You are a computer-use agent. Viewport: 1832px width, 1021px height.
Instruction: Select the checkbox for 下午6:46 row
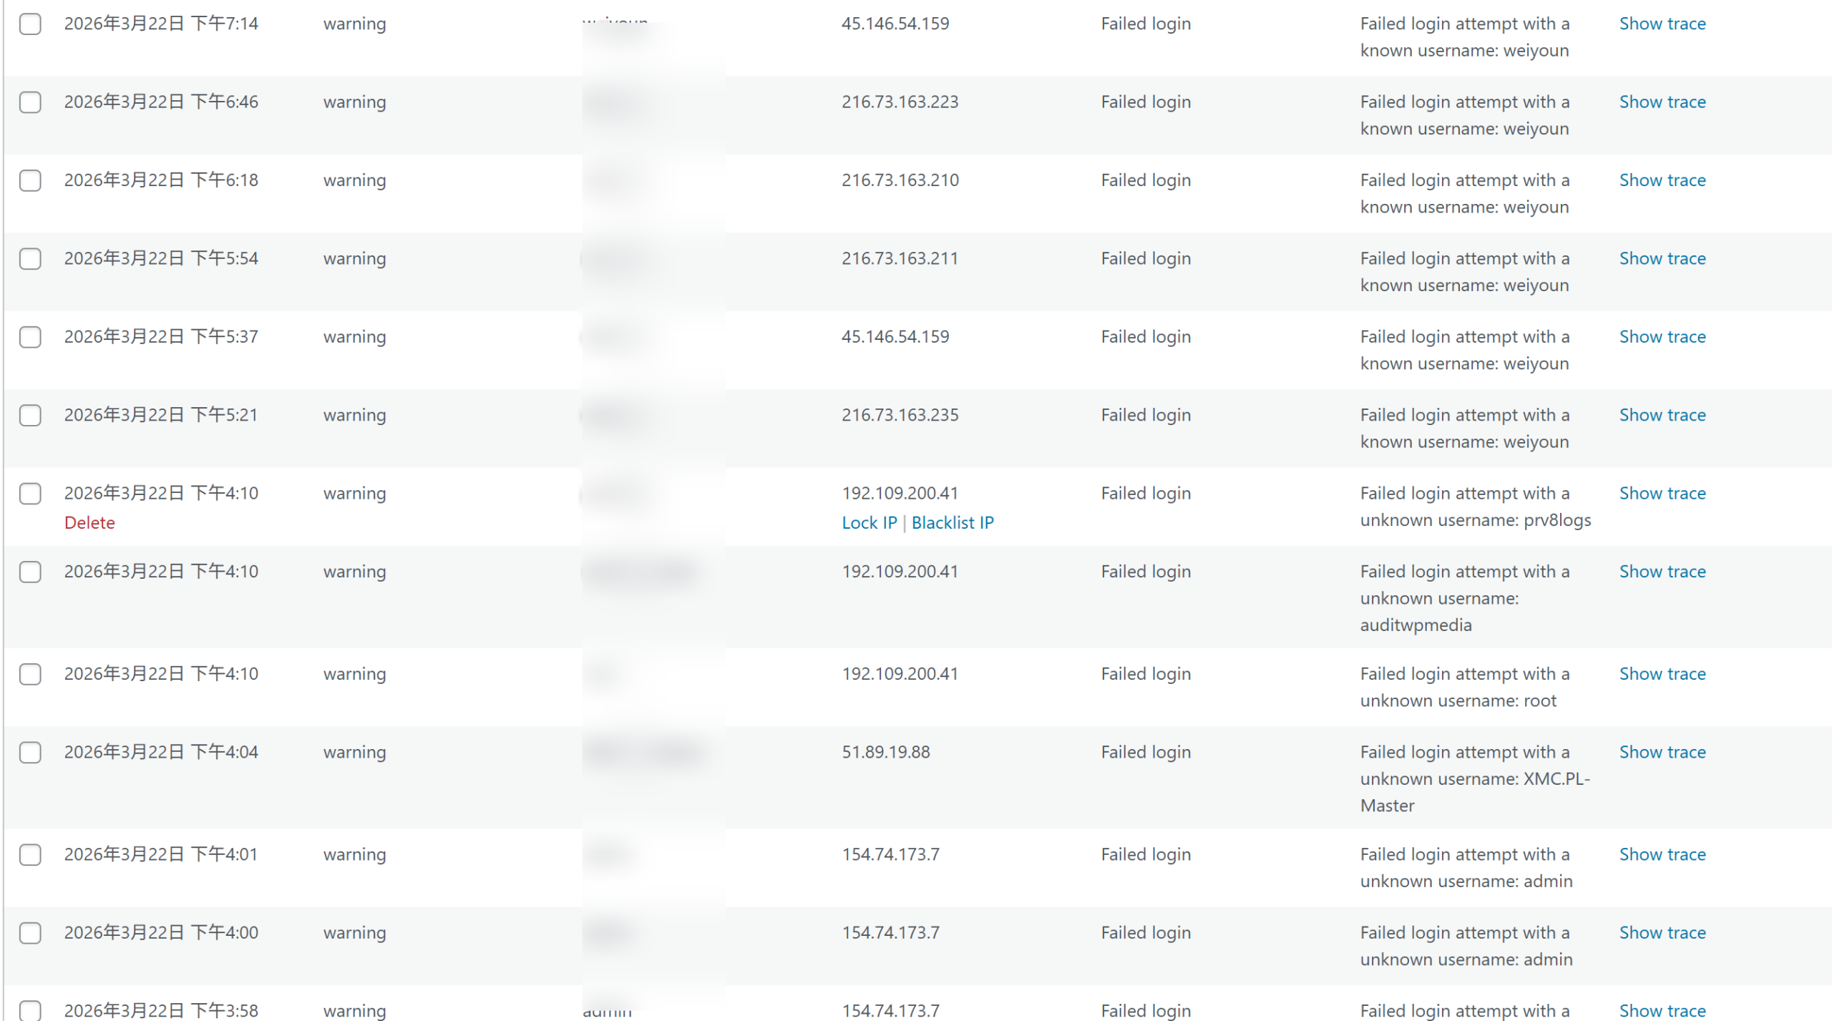[x=30, y=102]
